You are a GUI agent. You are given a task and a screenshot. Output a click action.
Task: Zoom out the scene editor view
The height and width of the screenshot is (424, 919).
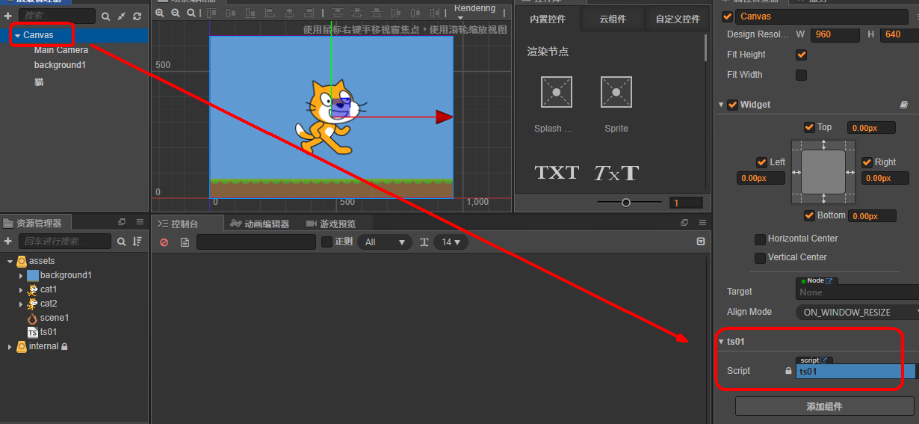[x=176, y=13]
